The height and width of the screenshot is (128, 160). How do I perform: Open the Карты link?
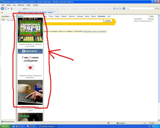(57, 16)
